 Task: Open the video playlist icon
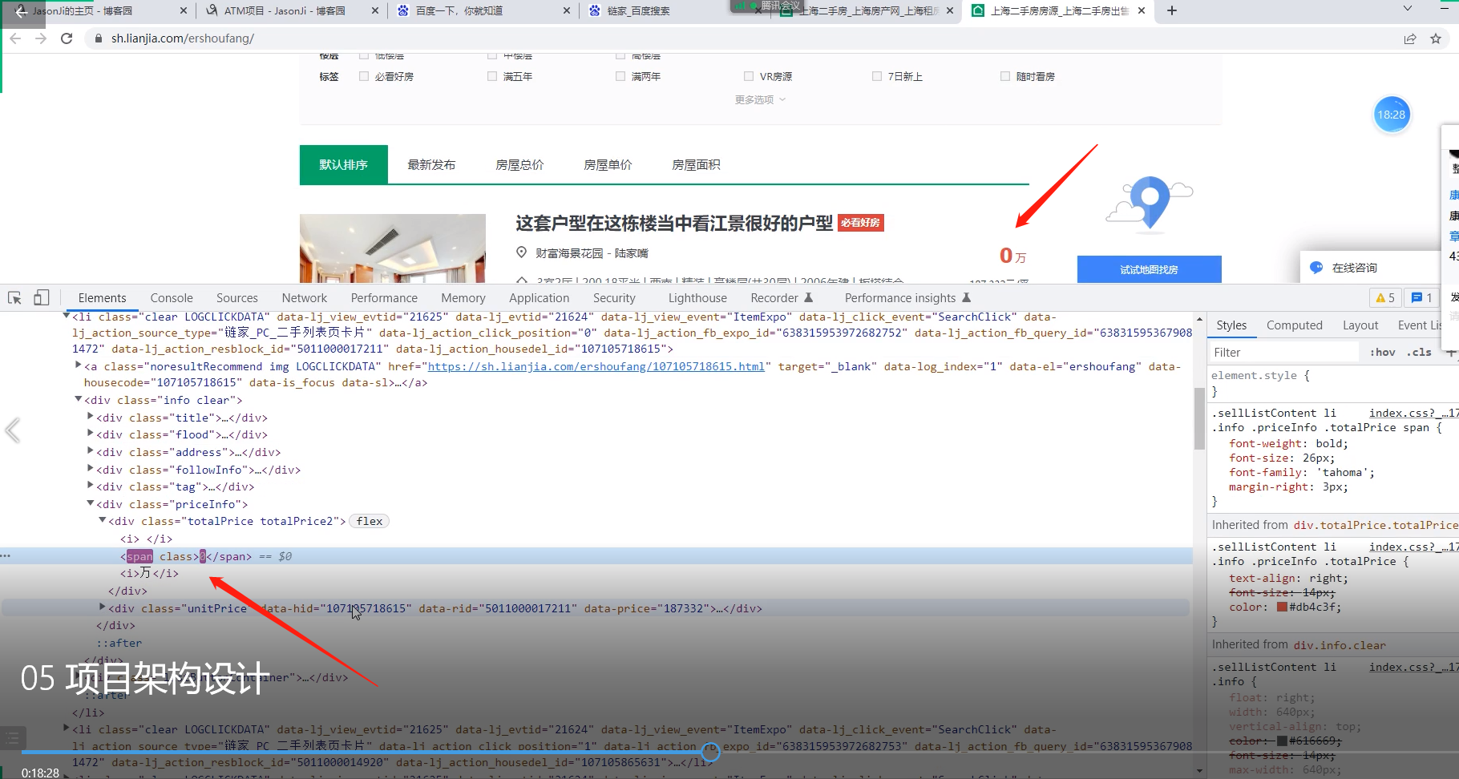click(12, 737)
